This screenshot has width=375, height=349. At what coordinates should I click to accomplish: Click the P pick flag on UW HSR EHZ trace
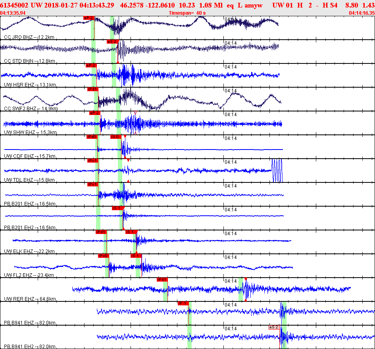click(91, 65)
